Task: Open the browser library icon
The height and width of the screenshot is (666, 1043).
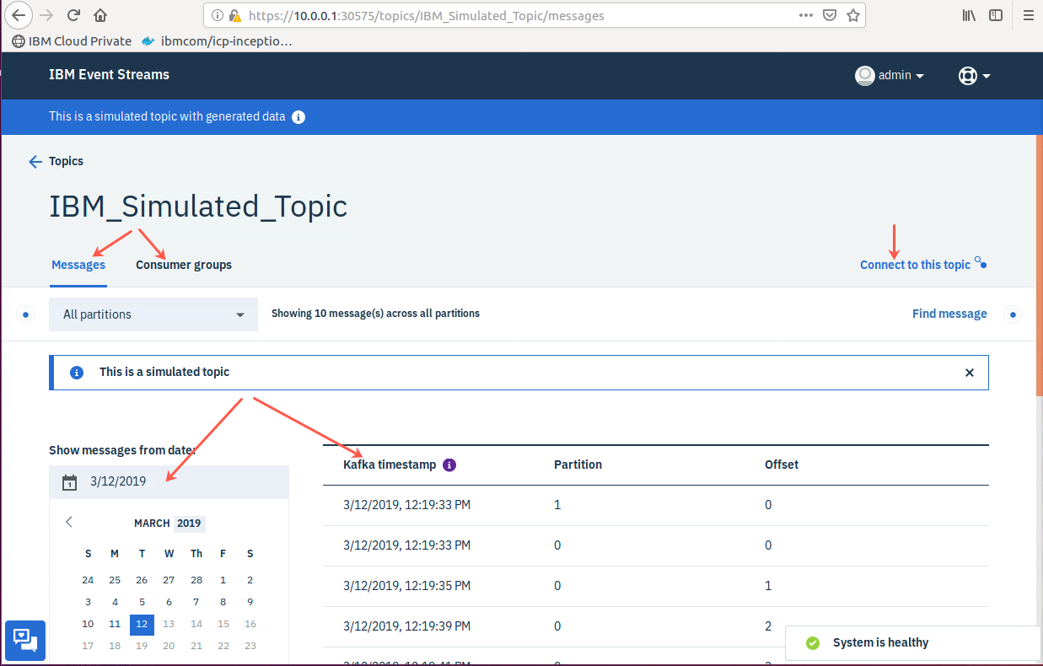Action: point(970,15)
